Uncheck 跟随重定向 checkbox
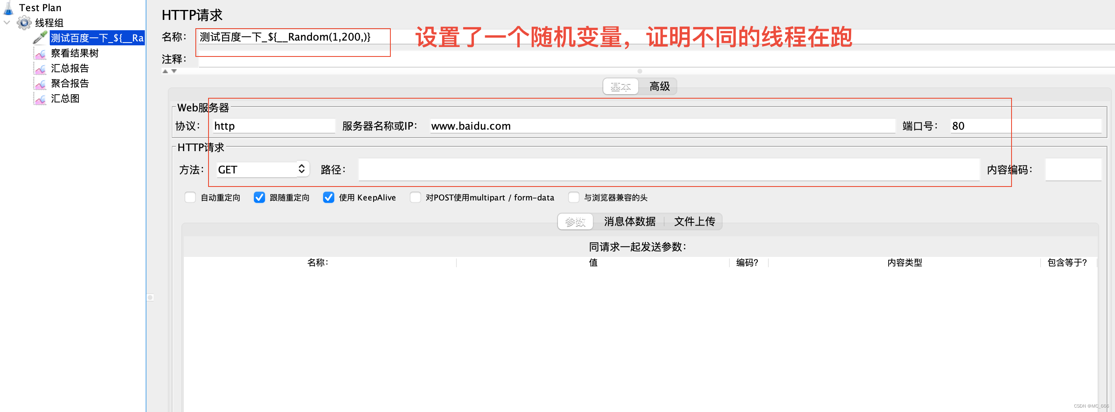Image resolution: width=1115 pixels, height=412 pixels. [x=259, y=197]
